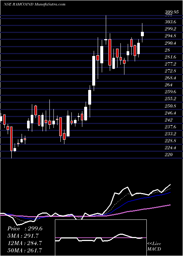Click the 272.8 price axis label

coord(171,71)
